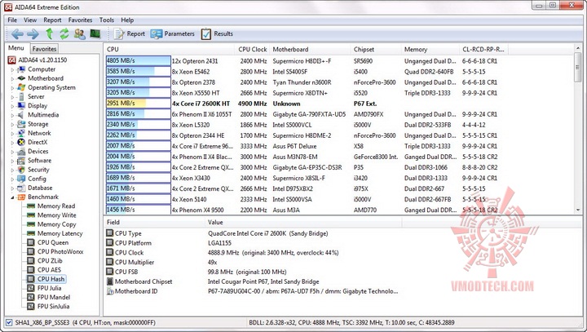Open the Help menu
587x332 pixels.
(127, 20)
